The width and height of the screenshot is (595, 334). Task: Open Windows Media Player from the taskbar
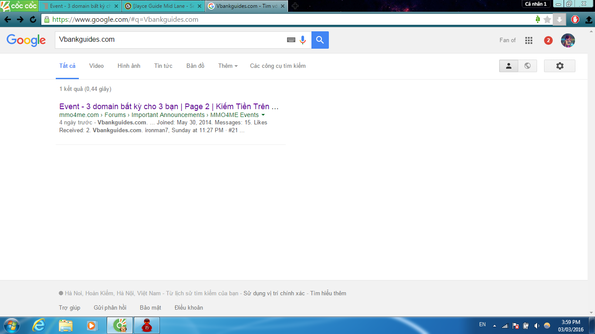point(92,325)
